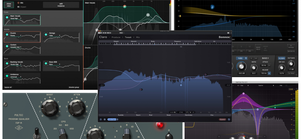
Task: Click the left -3.3 gain readout in Claro
Action: click(102, 85)
